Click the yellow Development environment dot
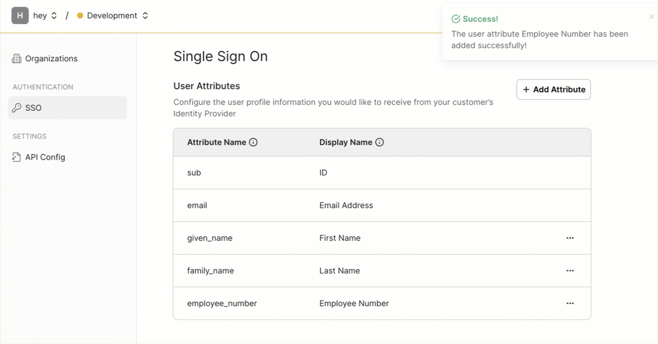This screenshot has width=658, height=344. pyautogui.click(x=80, y=15)
